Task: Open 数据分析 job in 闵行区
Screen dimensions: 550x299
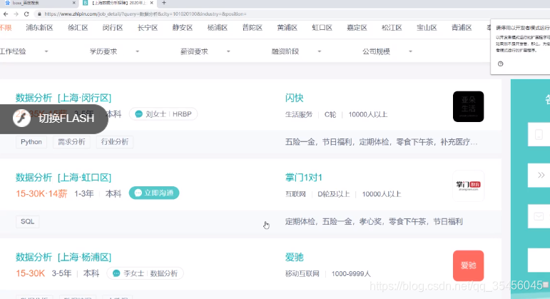Action: click(x=63, y=98)
